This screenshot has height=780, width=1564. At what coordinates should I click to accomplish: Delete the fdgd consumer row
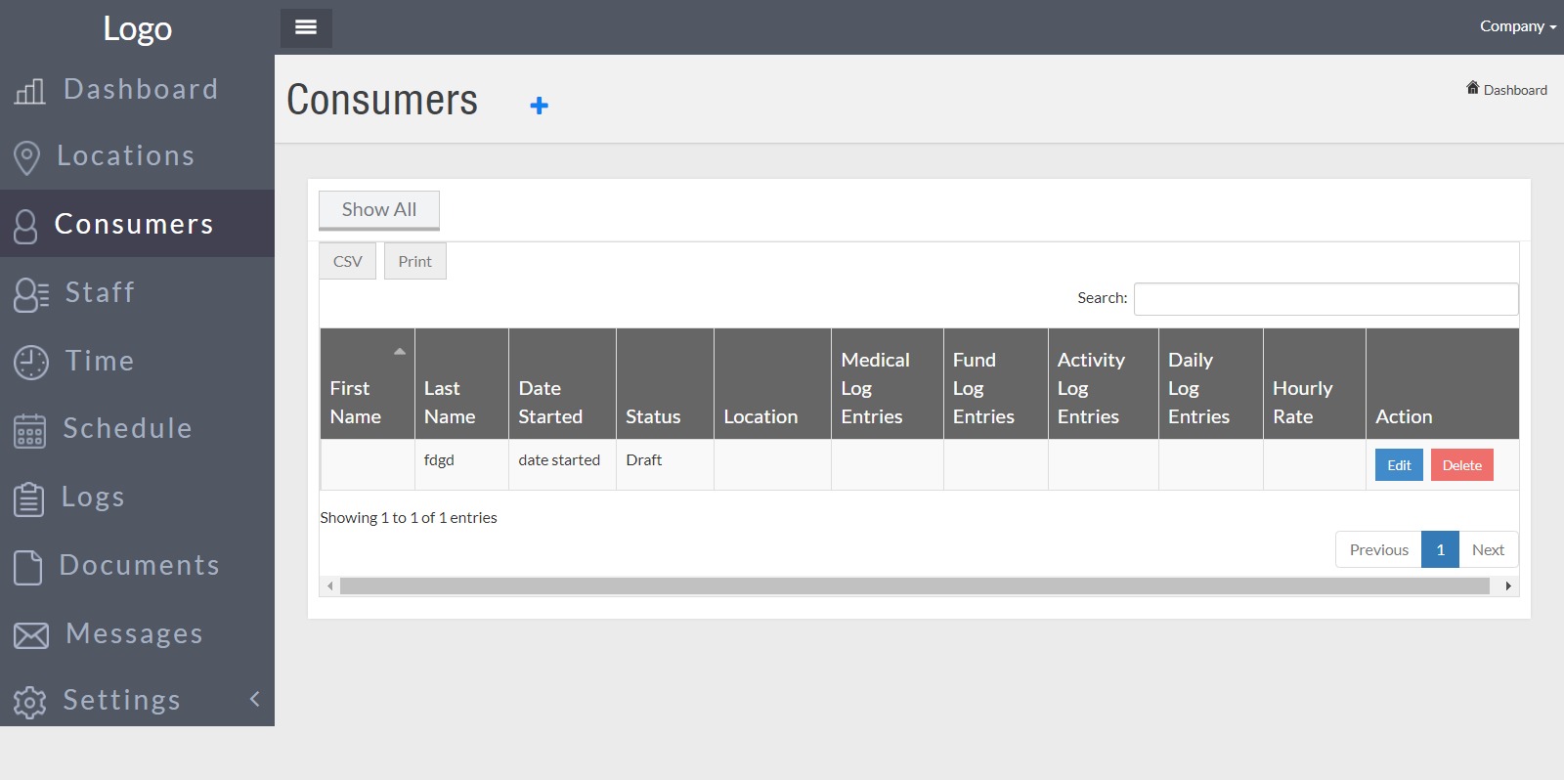tap(1462, 465)
